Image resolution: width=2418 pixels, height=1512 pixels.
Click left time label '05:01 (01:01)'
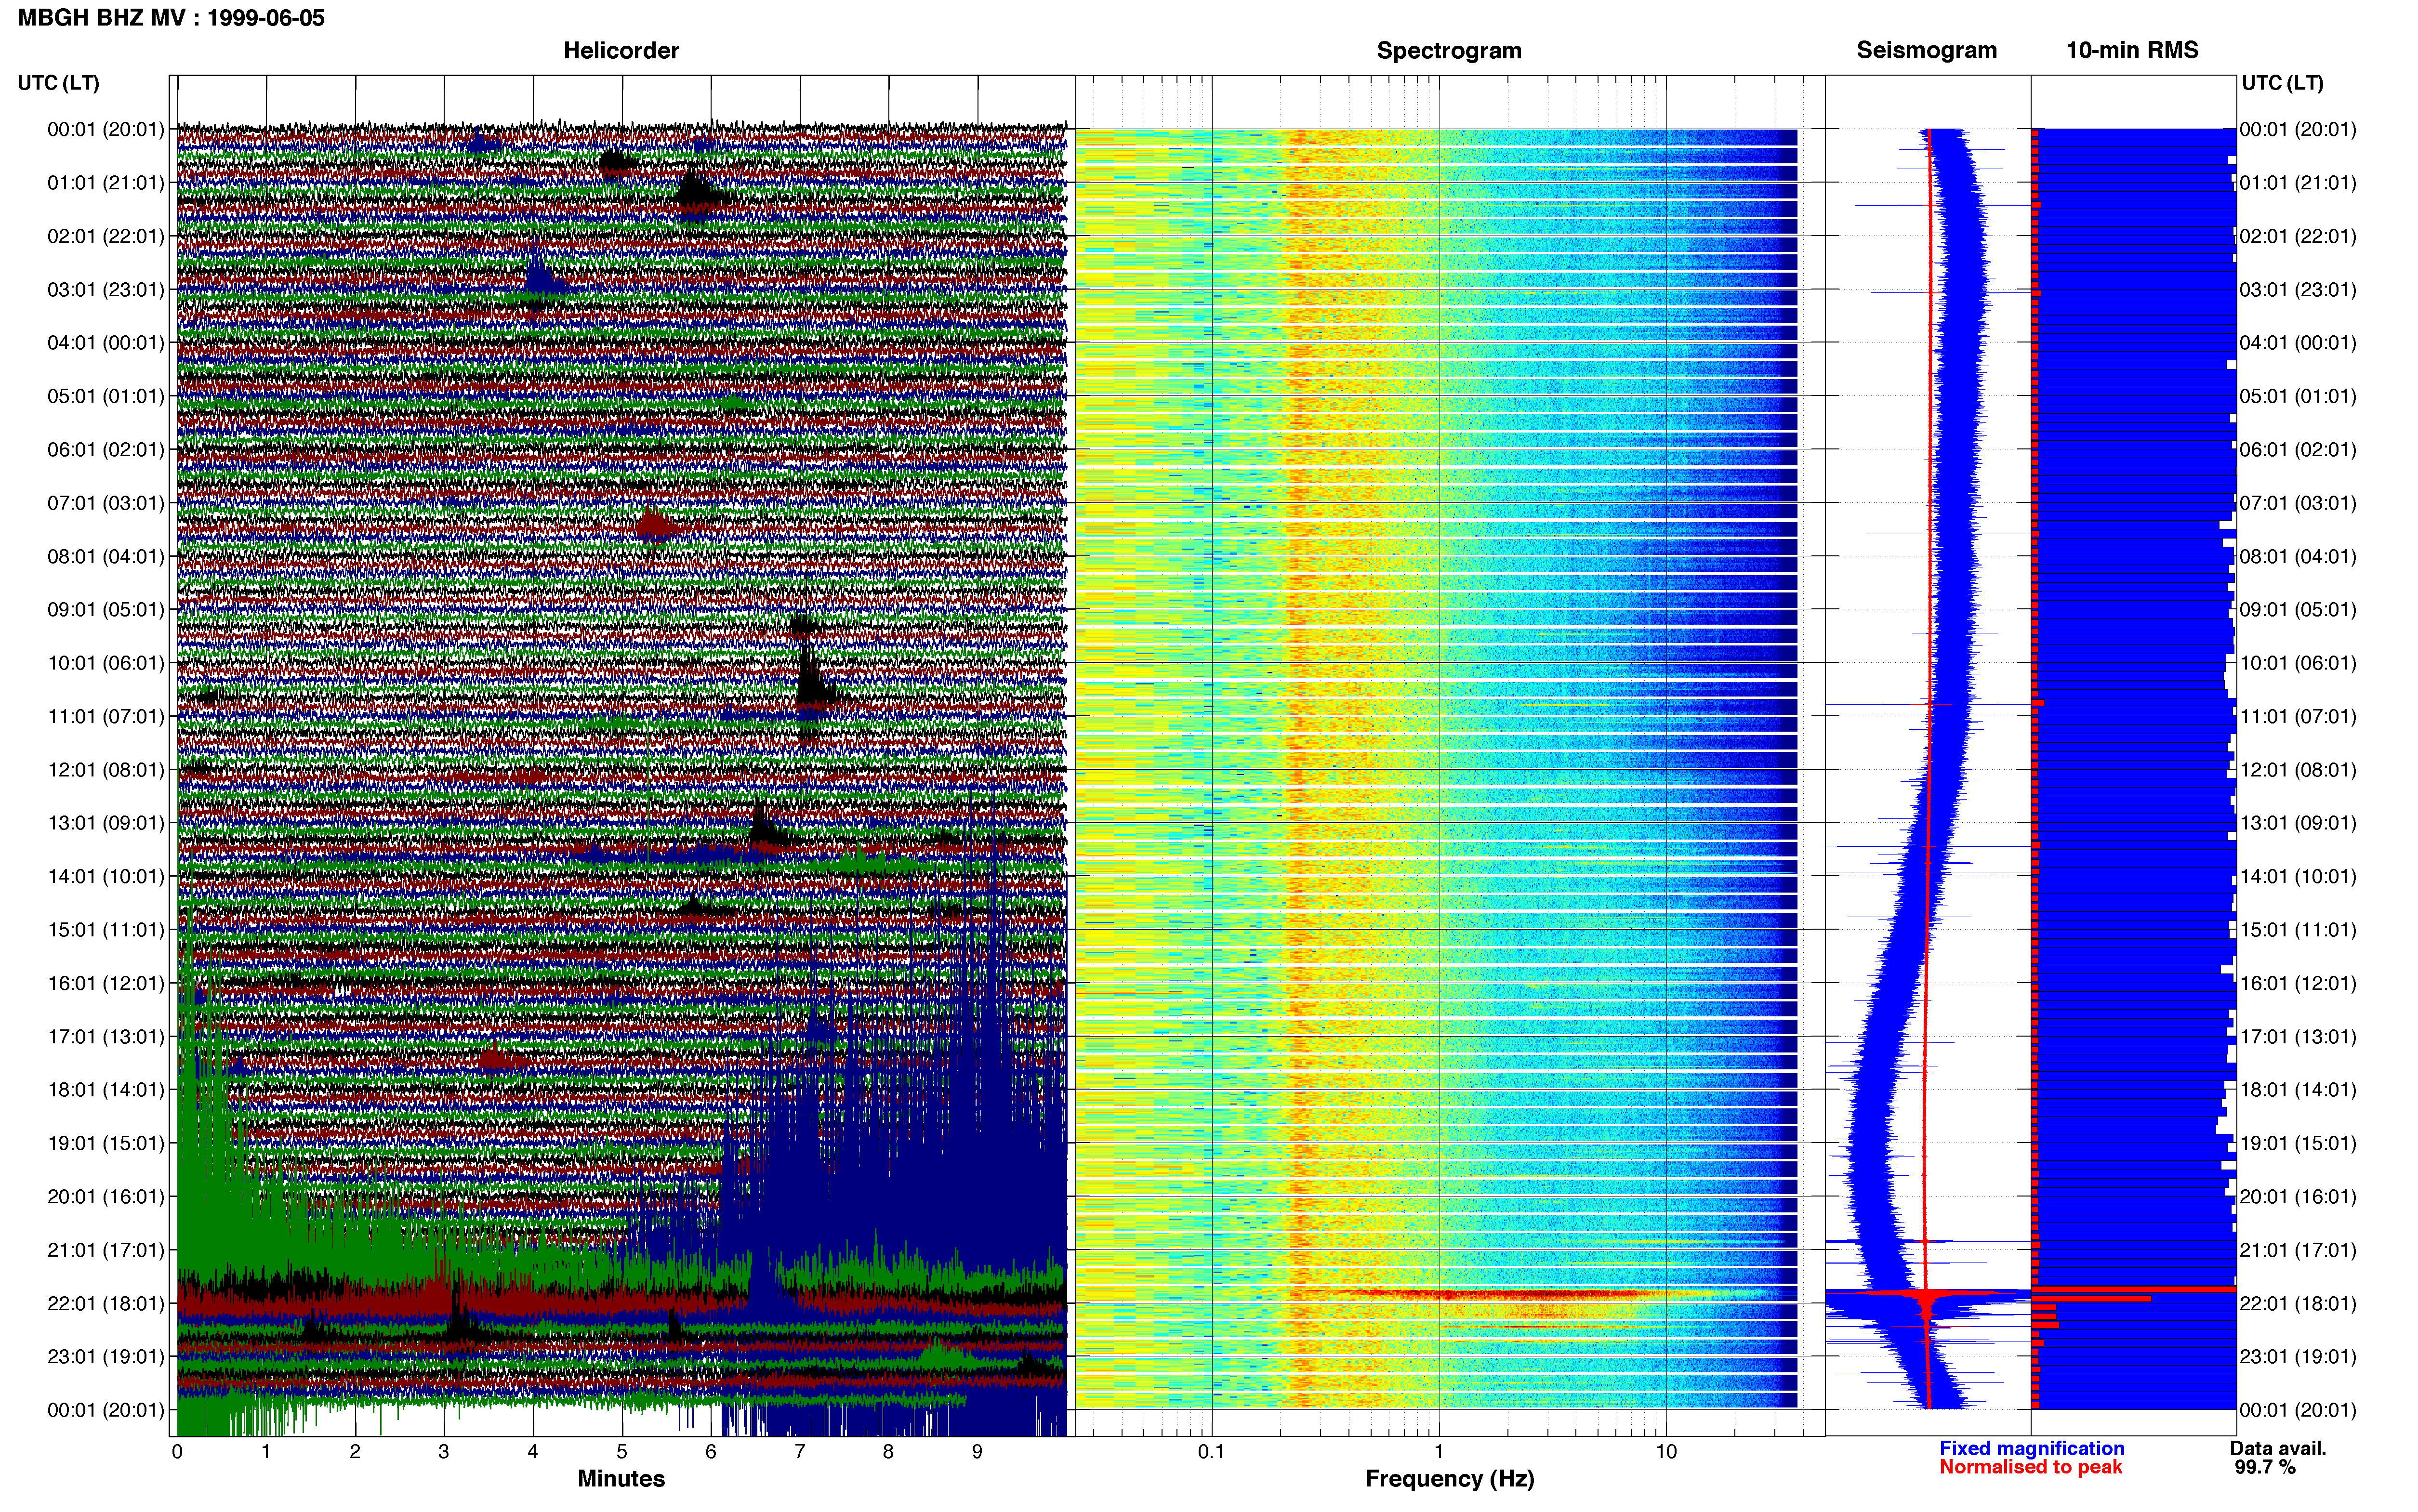point(106,396)
